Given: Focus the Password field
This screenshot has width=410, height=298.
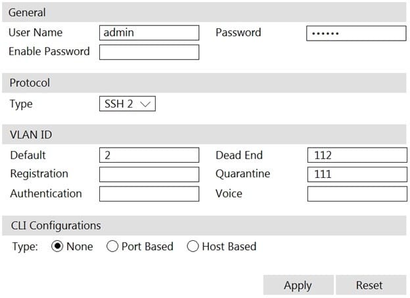Looking at the screenshot, I should point(356,33).
